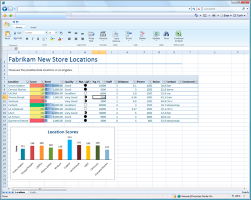Click the function icon beside formula bar
The width and height of the screenshot is (251, 200).
16,48
